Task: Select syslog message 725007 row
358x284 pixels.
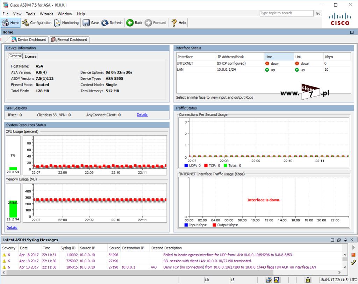Action: click(172, 261)
